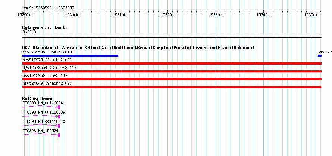The height and width of the screenshot is (156, 332).
Task: Open the dgv12573n54 (Cooper2011) label
Action: (x=49, y=68)
